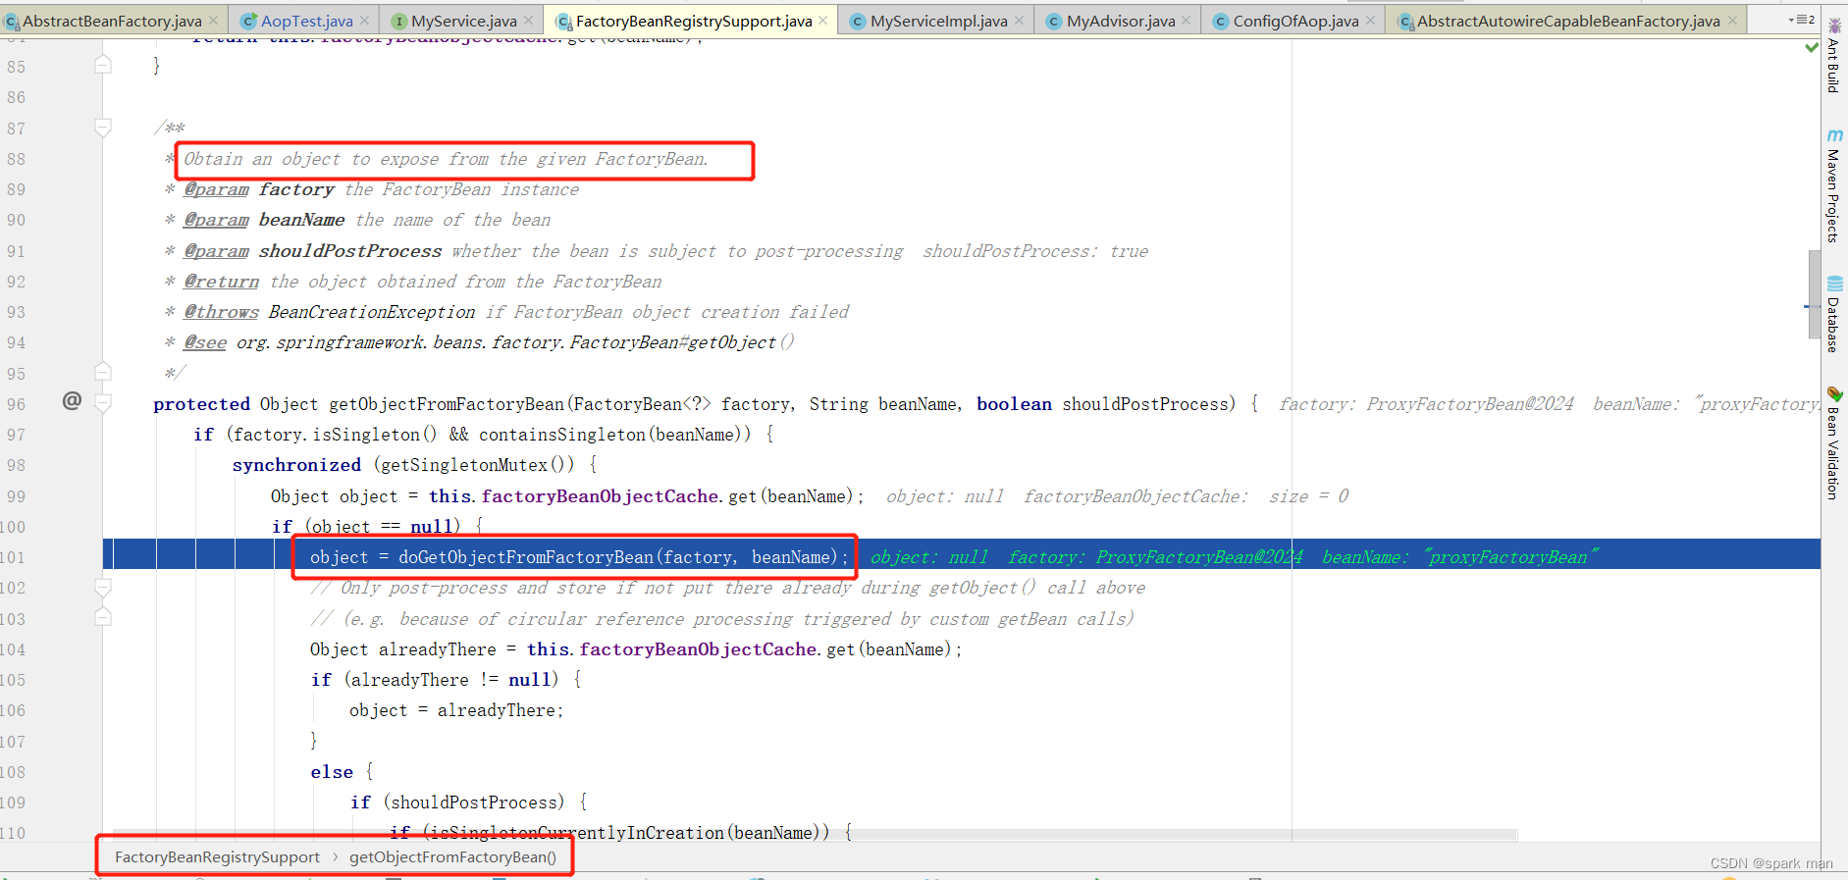Click 'BeanCreationException' on line 93
The width and height of the screenshot is (1848, 880).
point(372,312)
